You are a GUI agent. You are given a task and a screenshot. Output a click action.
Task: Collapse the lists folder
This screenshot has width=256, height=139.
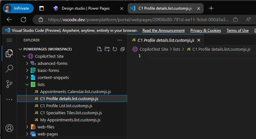pos(27,84)
